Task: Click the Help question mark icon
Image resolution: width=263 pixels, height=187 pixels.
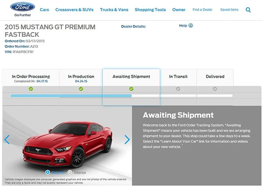Action: tap(191, 26)
